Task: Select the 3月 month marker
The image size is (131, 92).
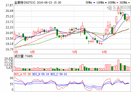Action: (x=15, y=52)
